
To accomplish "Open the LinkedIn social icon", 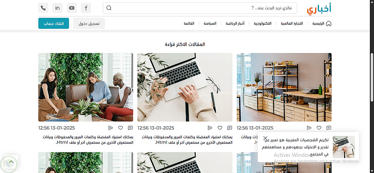I will click(x=58, y=8).
